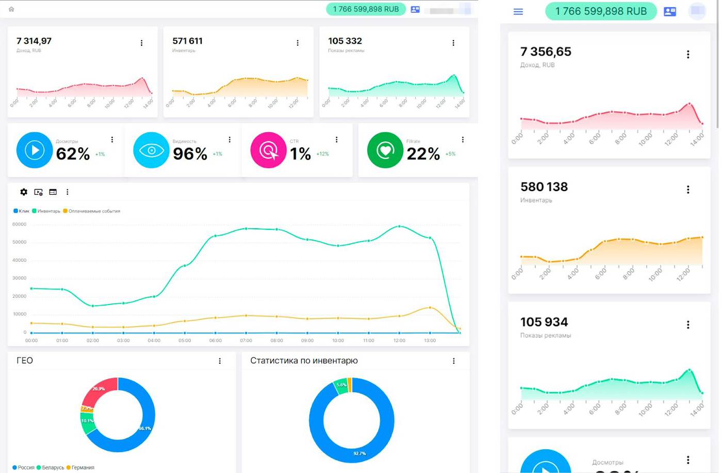Click the contact card icon in mobile header
723x473 pixels.
(x=670, y=11)
